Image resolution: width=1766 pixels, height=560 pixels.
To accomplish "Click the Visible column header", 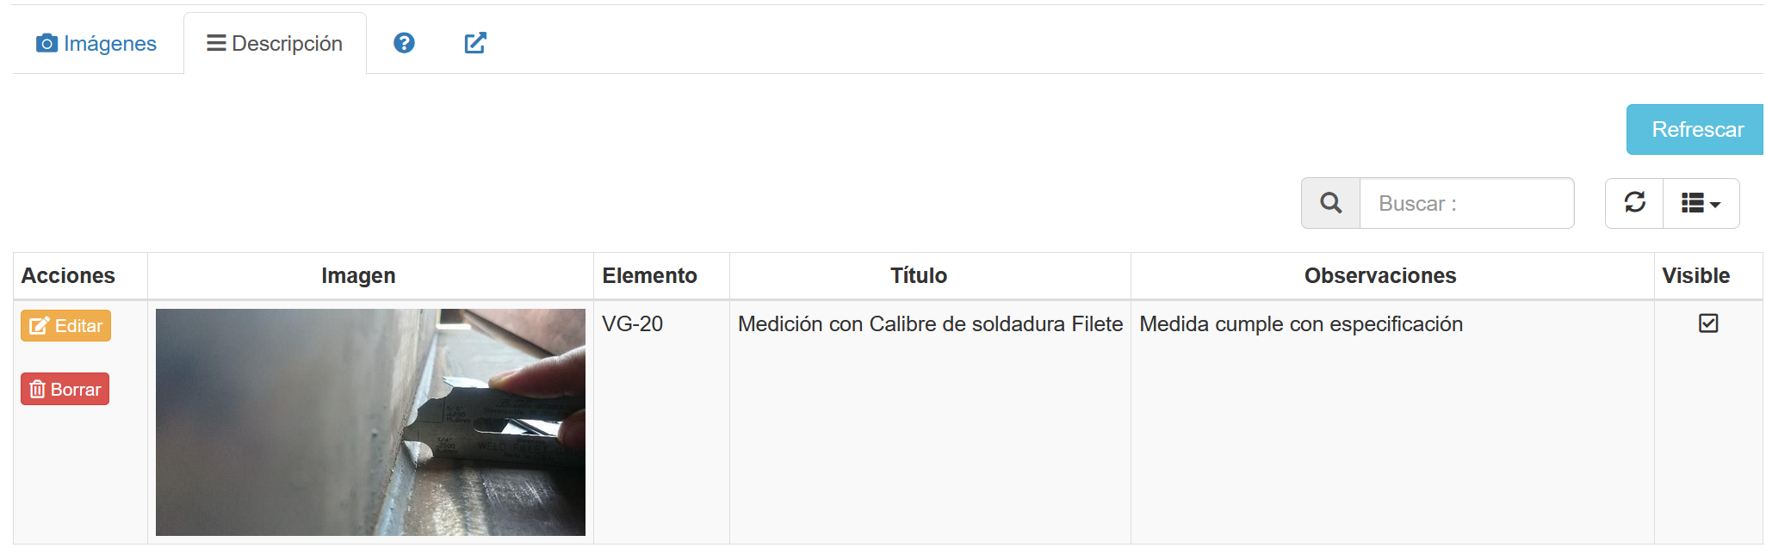I will (1695, 276).
